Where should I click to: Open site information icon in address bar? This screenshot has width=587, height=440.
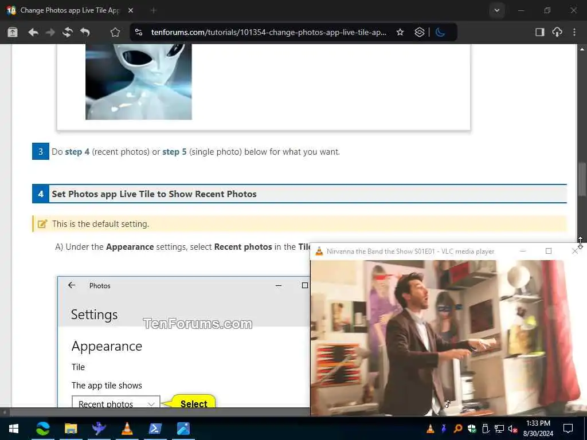pos(139,33)
